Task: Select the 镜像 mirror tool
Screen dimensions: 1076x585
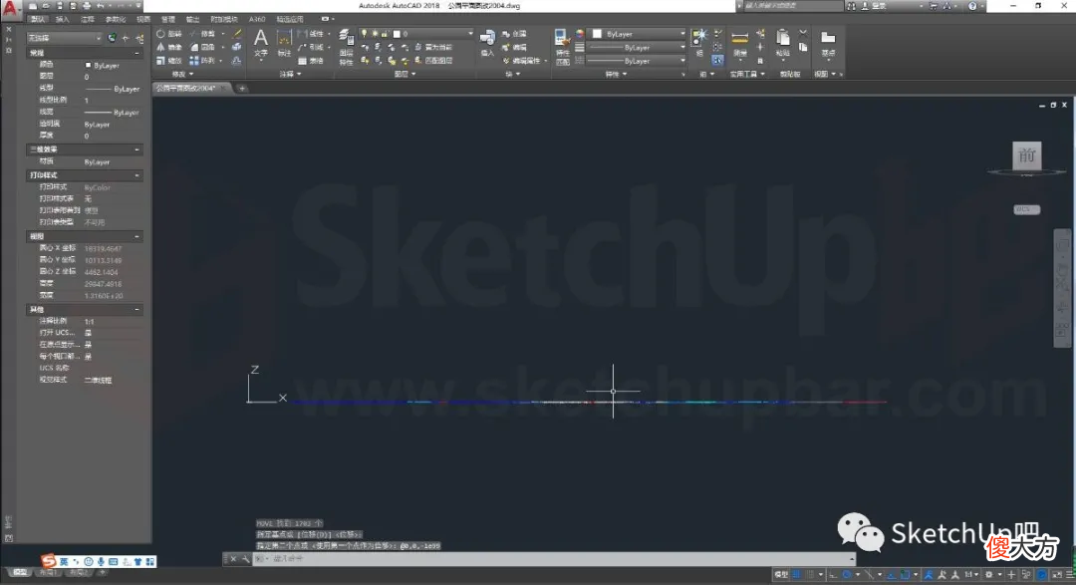Action: coord(168,48)
